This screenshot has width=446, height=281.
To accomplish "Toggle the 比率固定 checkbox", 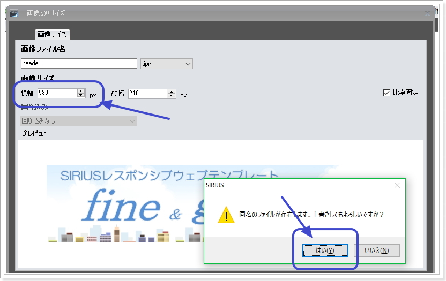I will pos(386,93).
